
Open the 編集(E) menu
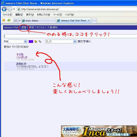19,15
